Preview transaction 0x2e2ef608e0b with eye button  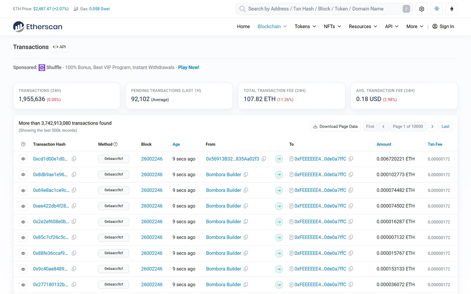click(23, 222)
